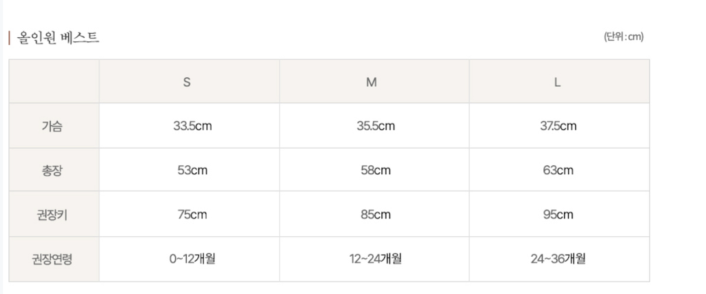
Task: Select the M size column header
Action: (371, 82)
